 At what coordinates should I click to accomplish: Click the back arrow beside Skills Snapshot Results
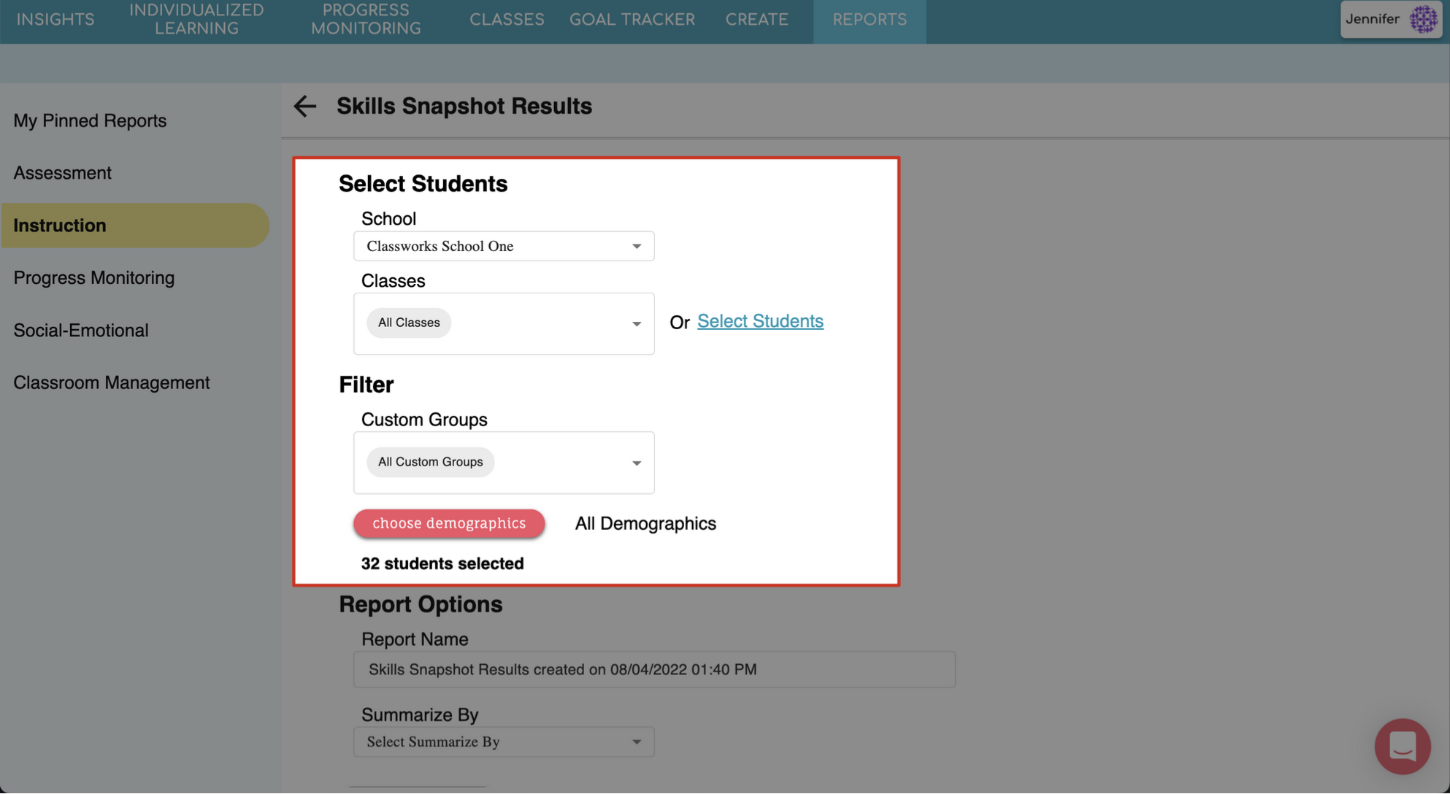pyautogui.click(x=304, y=106)
